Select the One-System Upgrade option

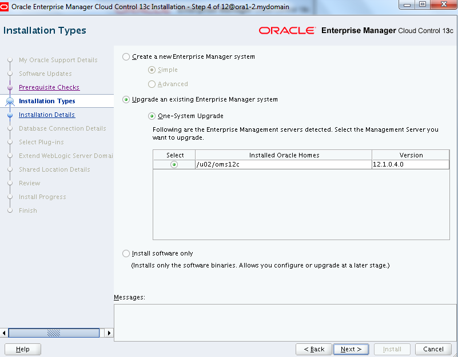point(152,116)
